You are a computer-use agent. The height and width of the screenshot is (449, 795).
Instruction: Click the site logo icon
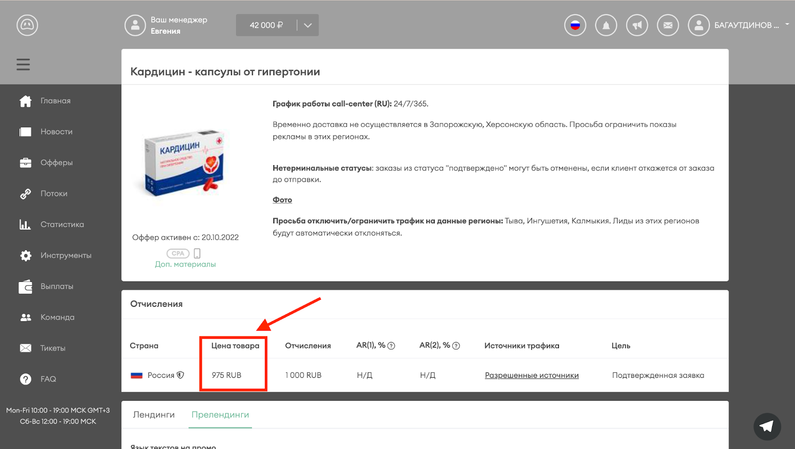click(x=27, y=25)
